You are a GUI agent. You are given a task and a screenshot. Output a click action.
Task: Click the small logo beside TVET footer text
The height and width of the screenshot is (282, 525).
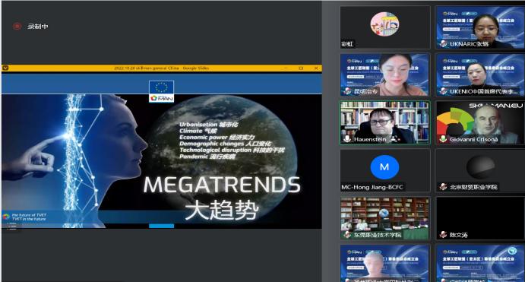[5, 217]
